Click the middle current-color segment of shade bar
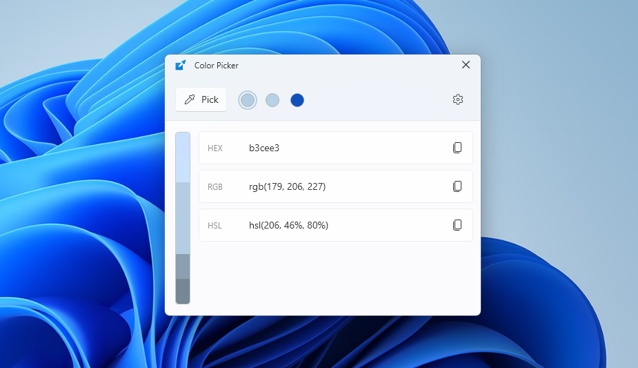The height and width of the screenshot is (368, 638). [x=183, y=217]
